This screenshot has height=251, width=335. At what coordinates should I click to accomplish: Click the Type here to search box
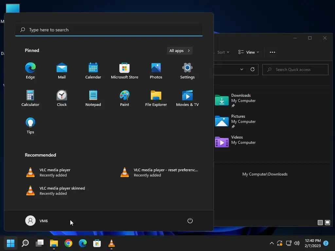pyautogui.click(x=109, y=30)
